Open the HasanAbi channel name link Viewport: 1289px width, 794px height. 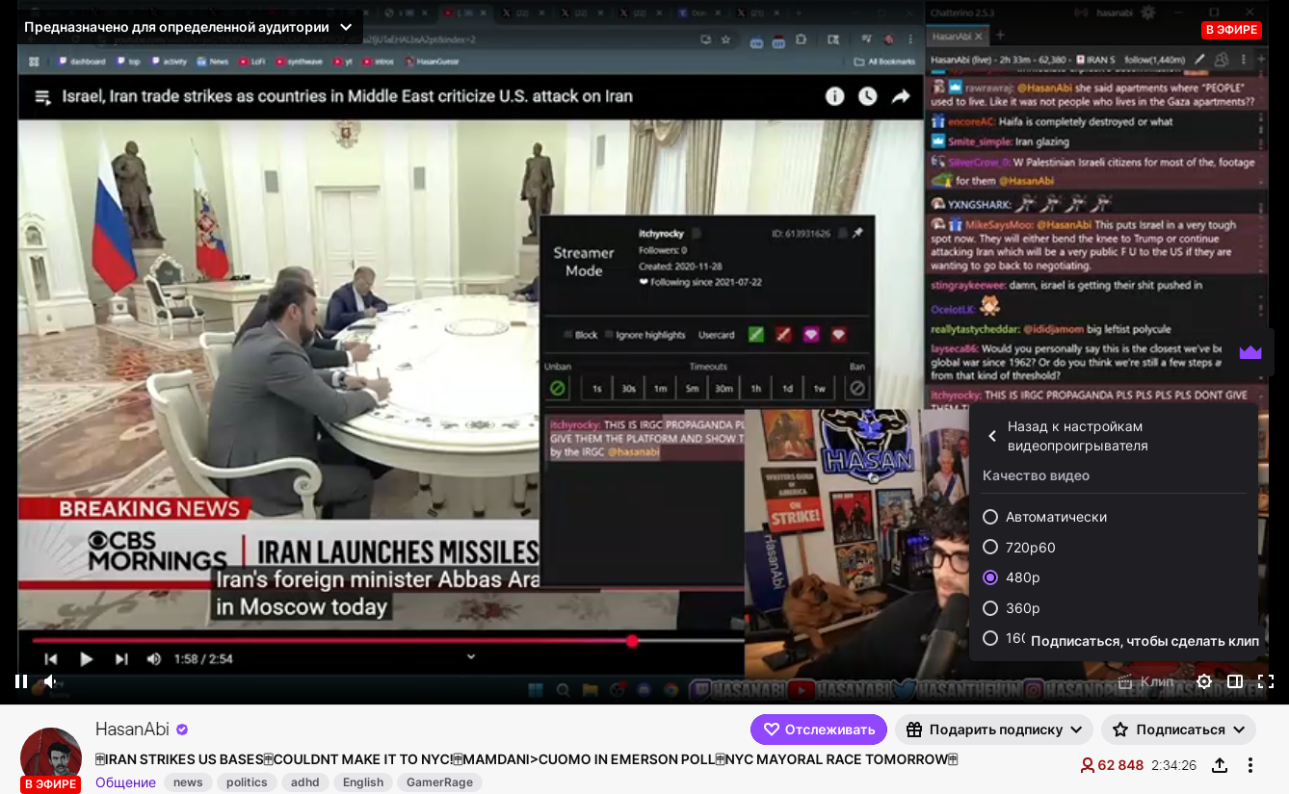(x=132, y=730)
